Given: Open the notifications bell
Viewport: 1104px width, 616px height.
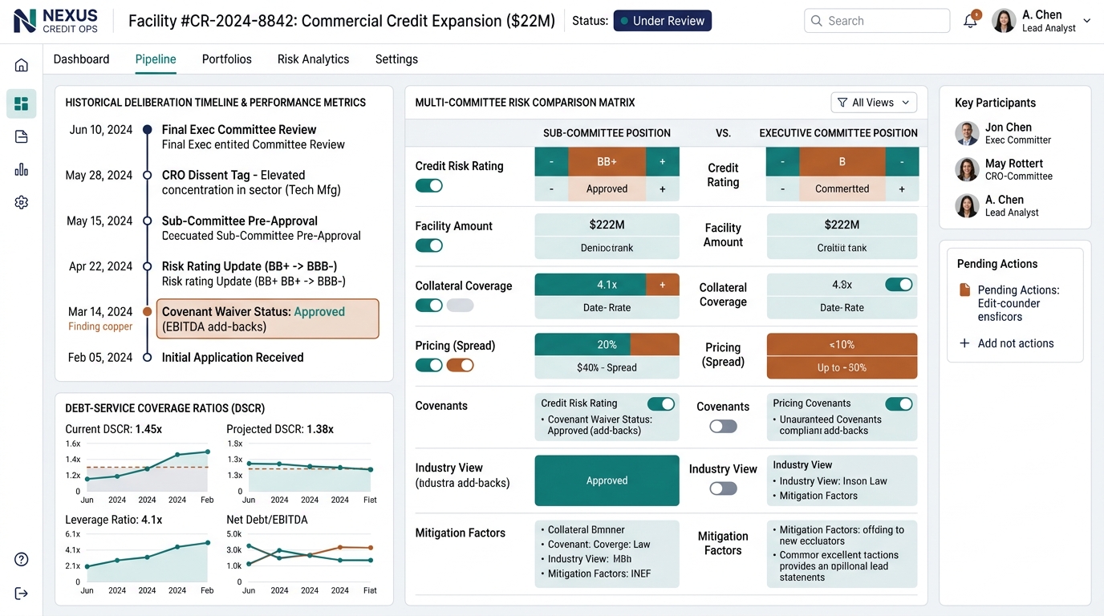Looking at the screenshot, I should (x=971, y=21).
